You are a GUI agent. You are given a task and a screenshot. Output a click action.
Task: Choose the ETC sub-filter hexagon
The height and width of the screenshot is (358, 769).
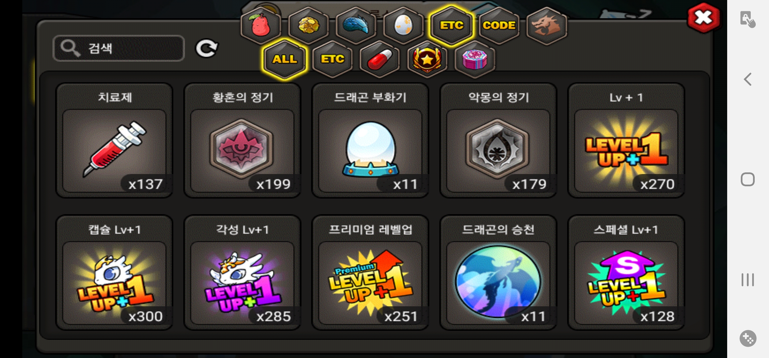(x=332, y=59)
